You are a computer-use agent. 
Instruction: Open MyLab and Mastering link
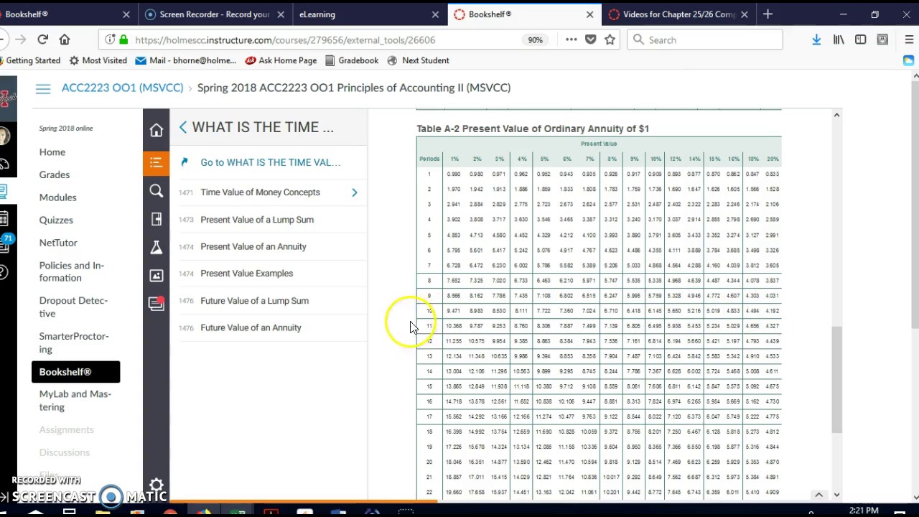75,401
